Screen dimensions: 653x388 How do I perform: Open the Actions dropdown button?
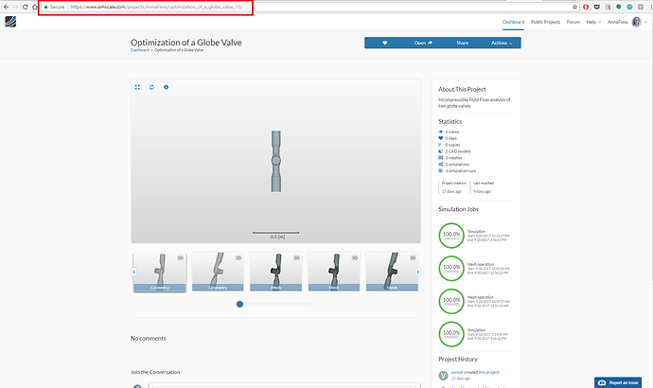[x=502, y=43]
